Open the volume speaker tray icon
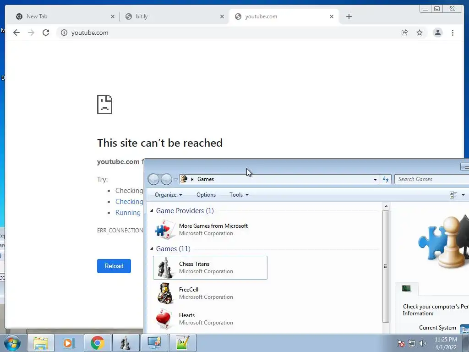Image resolution: width=469 pixels, height=352 pixels. (423, 343)
